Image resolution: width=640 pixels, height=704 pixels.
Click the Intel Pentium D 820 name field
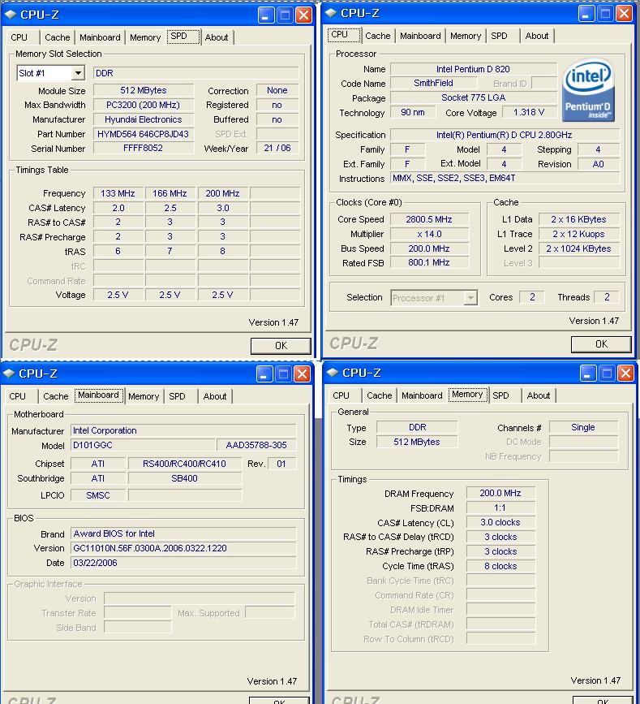tap(473, 69)
